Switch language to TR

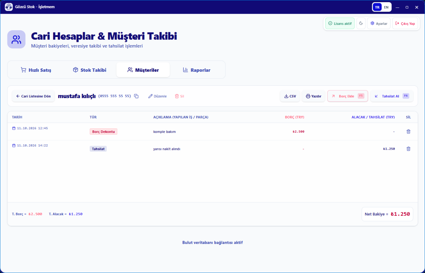[x=377, y=7]
